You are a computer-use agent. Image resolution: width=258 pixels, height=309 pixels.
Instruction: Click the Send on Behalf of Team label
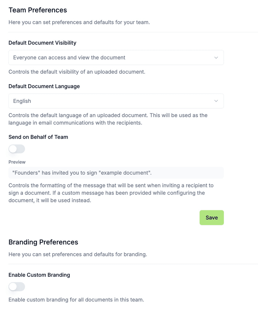38,137
